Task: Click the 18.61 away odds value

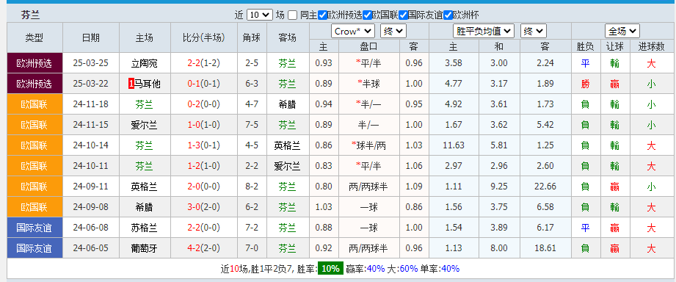Action: click(545, 248)
